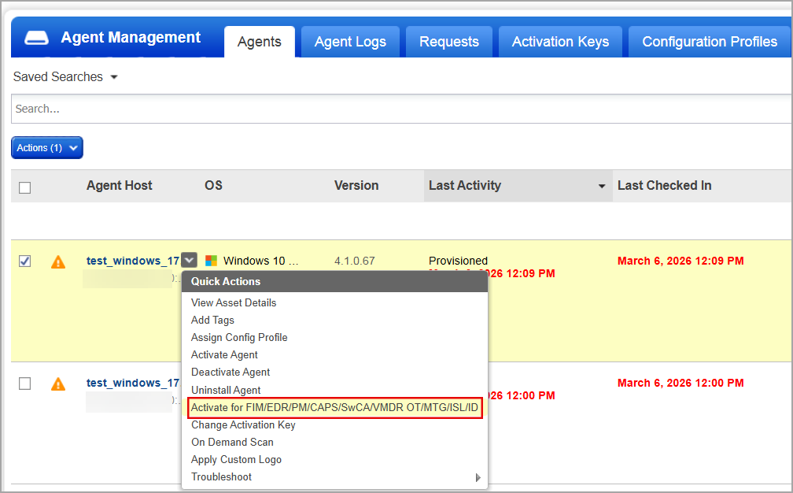Open the Activation Keys tab
The width and height of the screenshot is (793, 493).
[560, 43]
